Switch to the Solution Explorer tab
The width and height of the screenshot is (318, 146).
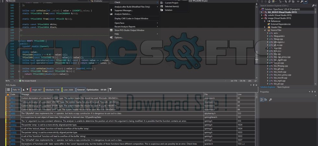268,87
